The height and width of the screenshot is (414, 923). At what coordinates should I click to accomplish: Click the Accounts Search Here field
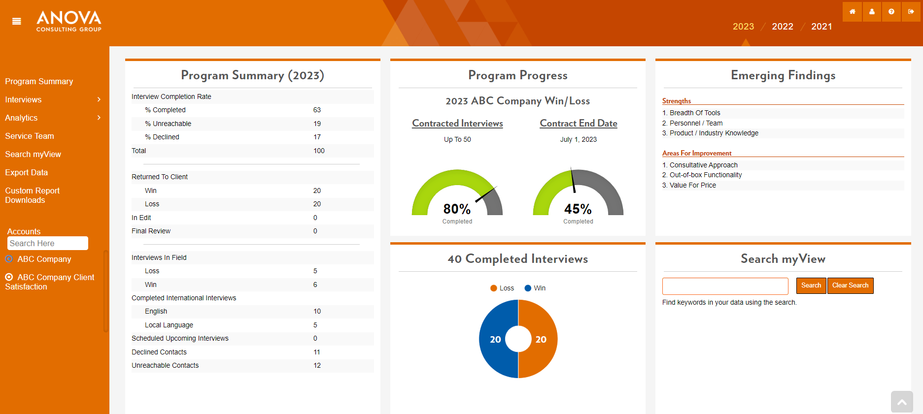point(48,243)
